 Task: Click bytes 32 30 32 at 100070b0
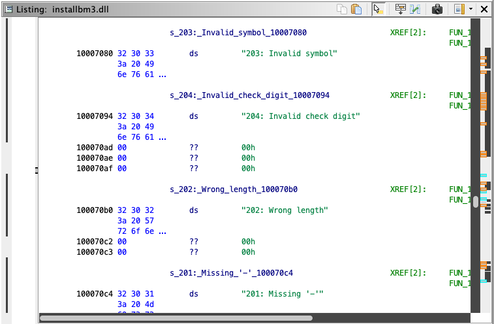136,210
